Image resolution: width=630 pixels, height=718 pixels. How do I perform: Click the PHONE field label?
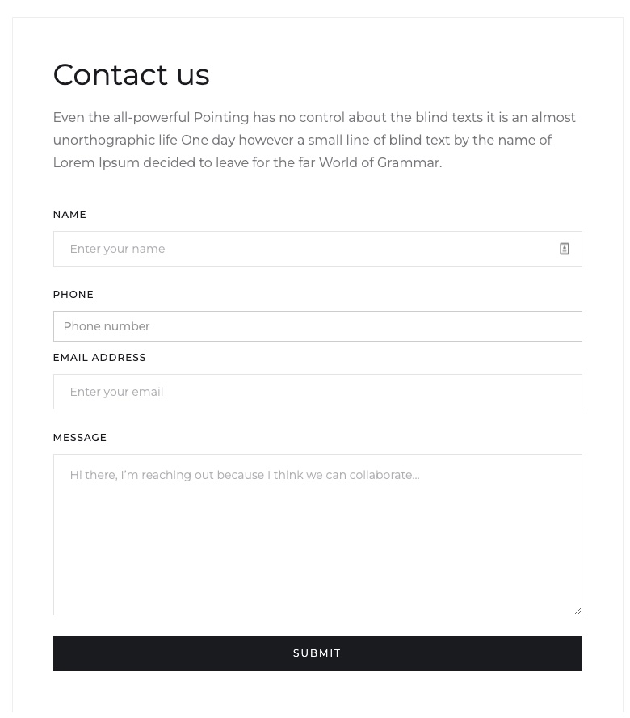click(73, 295)
